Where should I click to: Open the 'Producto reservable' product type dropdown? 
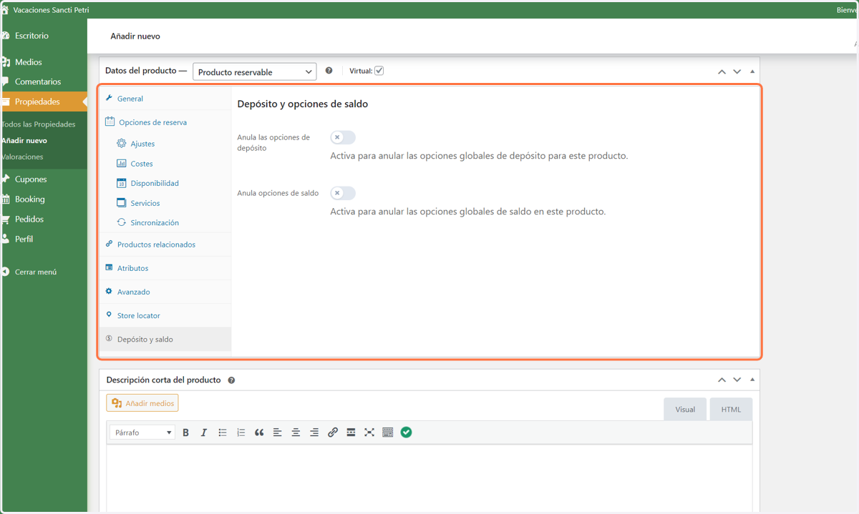pos(254,71)
